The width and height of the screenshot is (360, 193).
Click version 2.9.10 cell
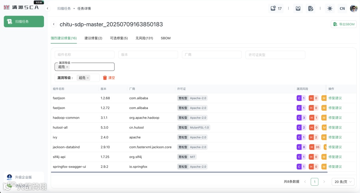[x=105, y=147]
